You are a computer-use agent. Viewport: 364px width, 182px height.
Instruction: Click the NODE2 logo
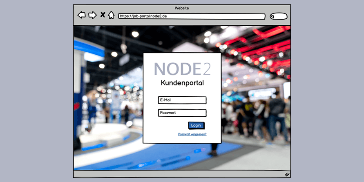pos(182,69)
